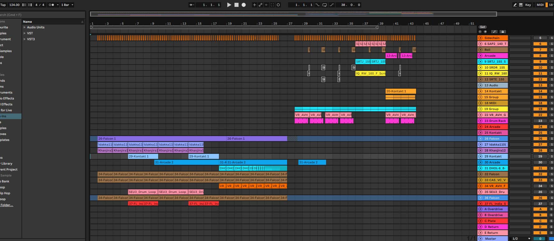Toggle track activator 23 Drum Rack
Image resolution: width=554 pixels, height=241 pixels.
(540, 121)
